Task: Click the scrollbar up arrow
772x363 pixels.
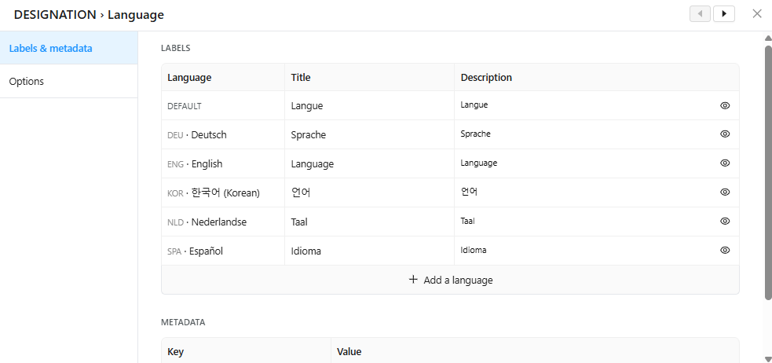Action: pyautogui.click(x=767, y=38)
